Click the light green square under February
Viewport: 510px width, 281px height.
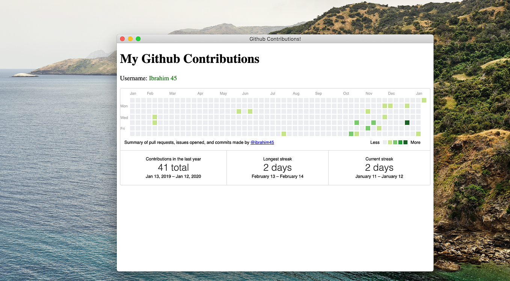click(155, 117)
